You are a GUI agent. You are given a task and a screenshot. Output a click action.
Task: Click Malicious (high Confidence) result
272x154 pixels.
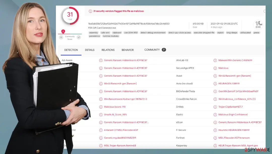coord(233,114)
